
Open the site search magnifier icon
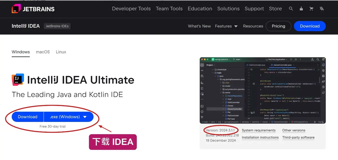pos(291,9)
